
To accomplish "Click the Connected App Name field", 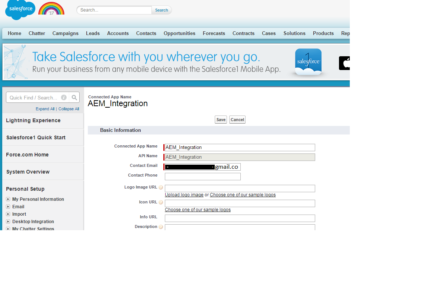I will click(240, 148).
